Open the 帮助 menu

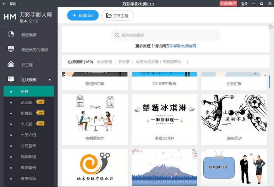tap(13, 3)
